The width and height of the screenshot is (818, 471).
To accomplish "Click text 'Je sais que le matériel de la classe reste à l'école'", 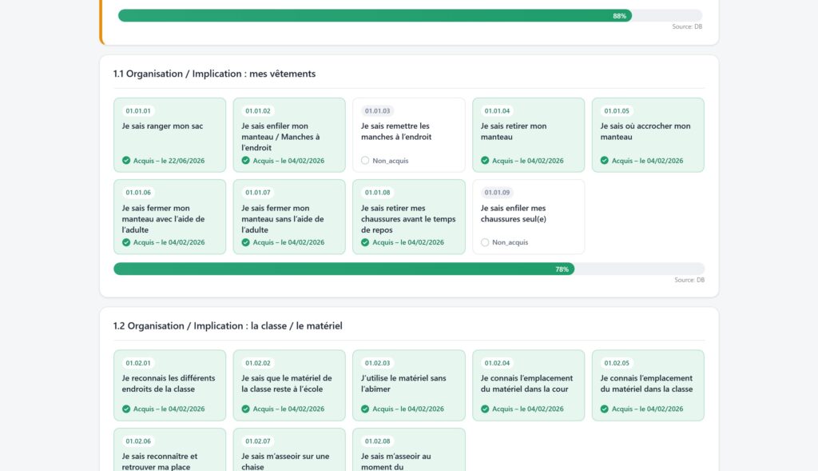I will 287,383.
